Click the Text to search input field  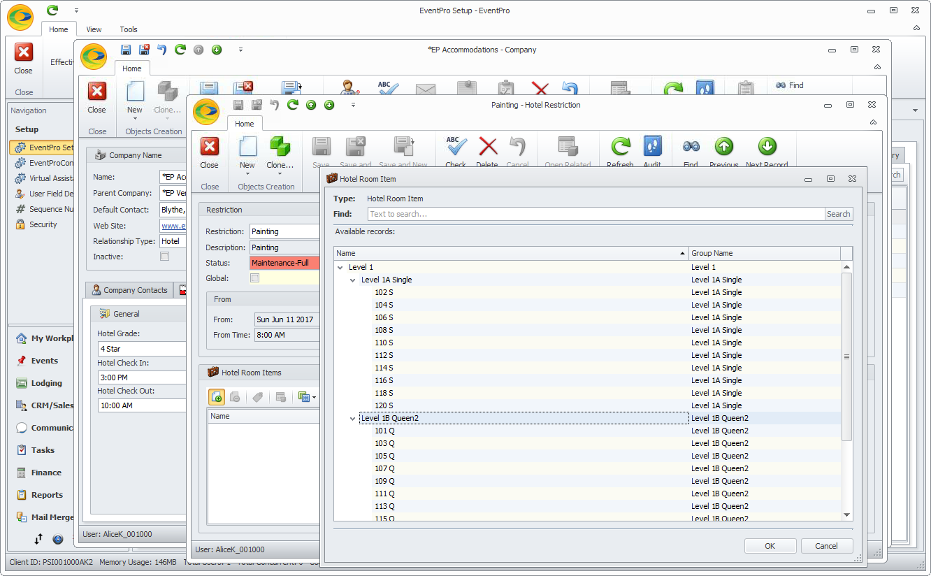[x=596, y=214]
